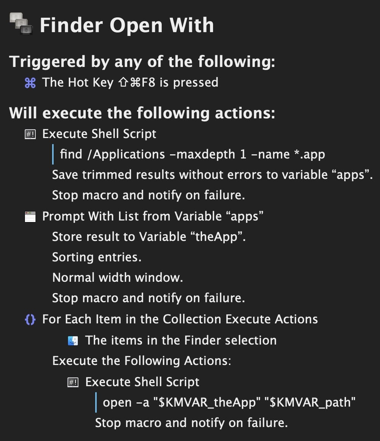The height and width of the screenshot is (441, 380).
Task: Click the find /Applications script text
Action: [x=192, y=154]
